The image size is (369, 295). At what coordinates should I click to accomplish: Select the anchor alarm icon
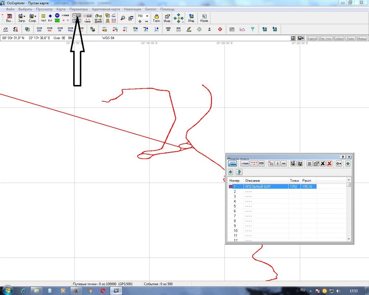[209, 29]
